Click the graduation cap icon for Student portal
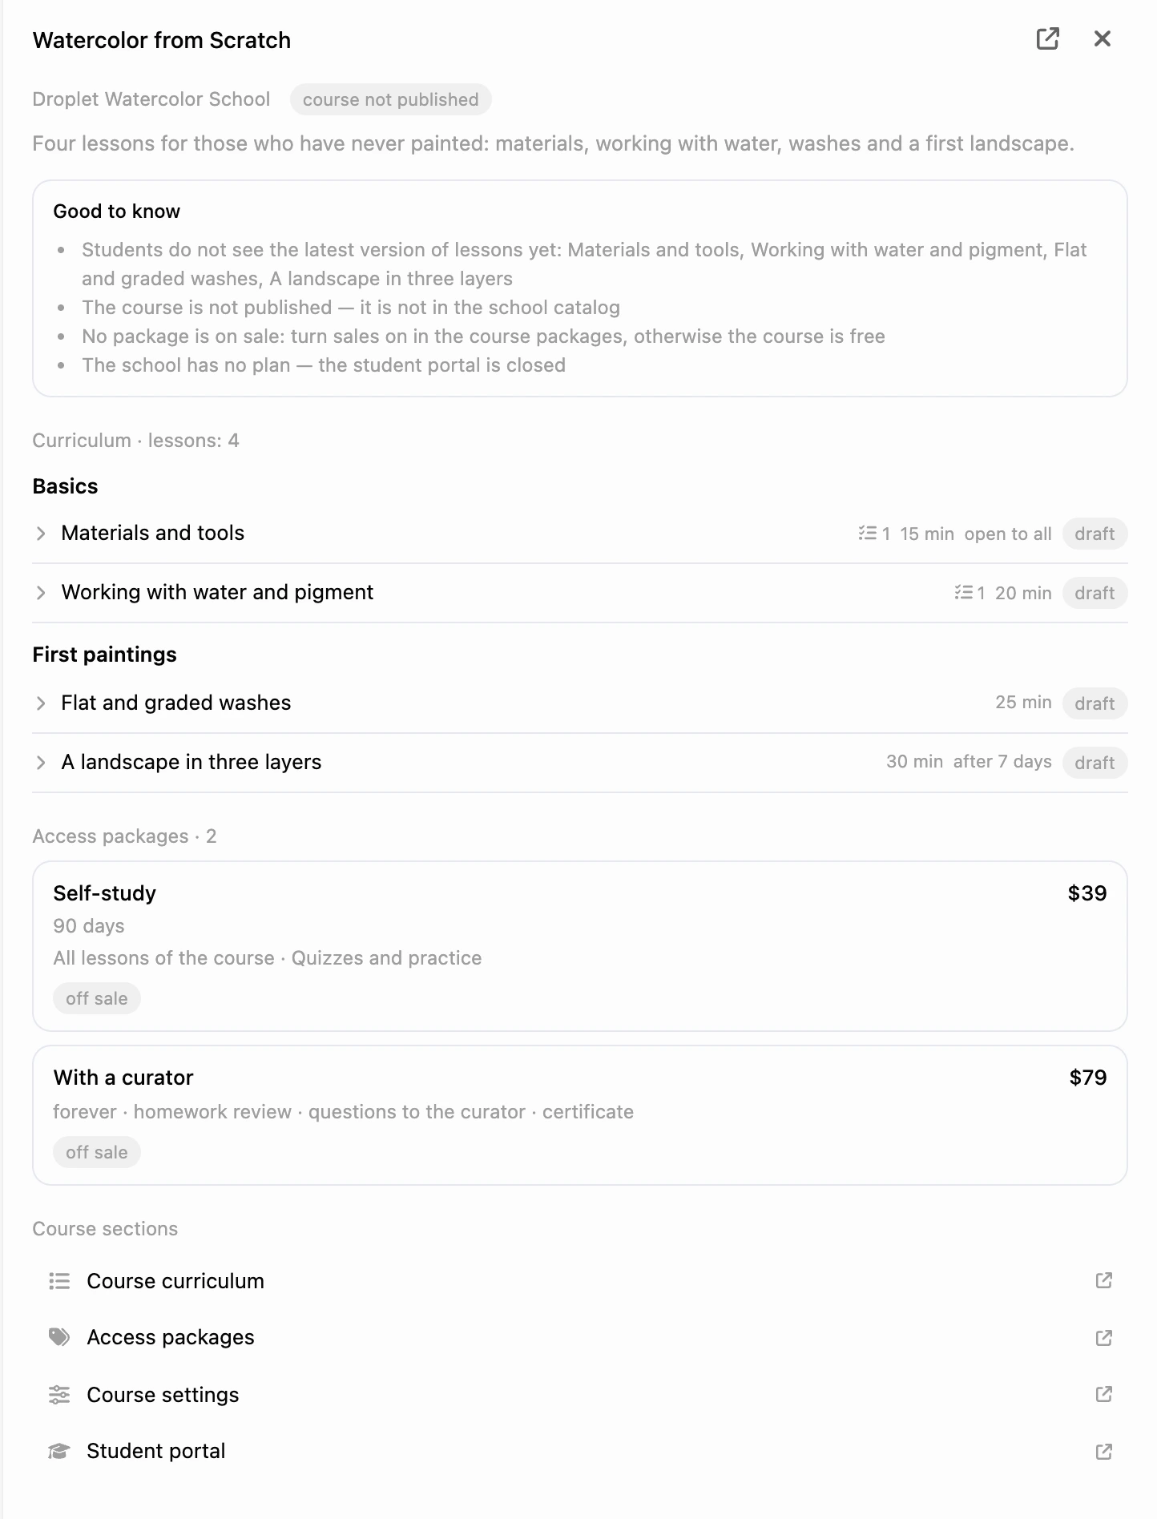This screenshot has width=1157, height=1519. point(59,1451)
